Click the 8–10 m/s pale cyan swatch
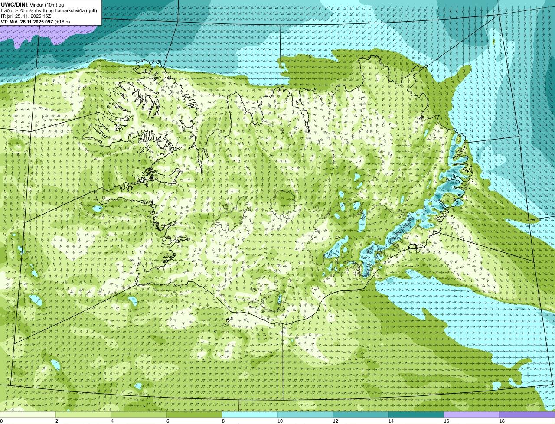This screenshot has width=555, height=424. pyautogui.click(x=250, y=414)
